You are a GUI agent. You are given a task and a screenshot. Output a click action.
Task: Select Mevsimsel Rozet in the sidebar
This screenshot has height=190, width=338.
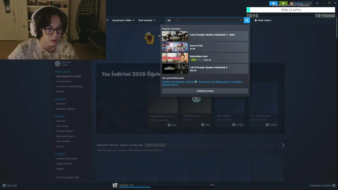(x=66, y=136)
